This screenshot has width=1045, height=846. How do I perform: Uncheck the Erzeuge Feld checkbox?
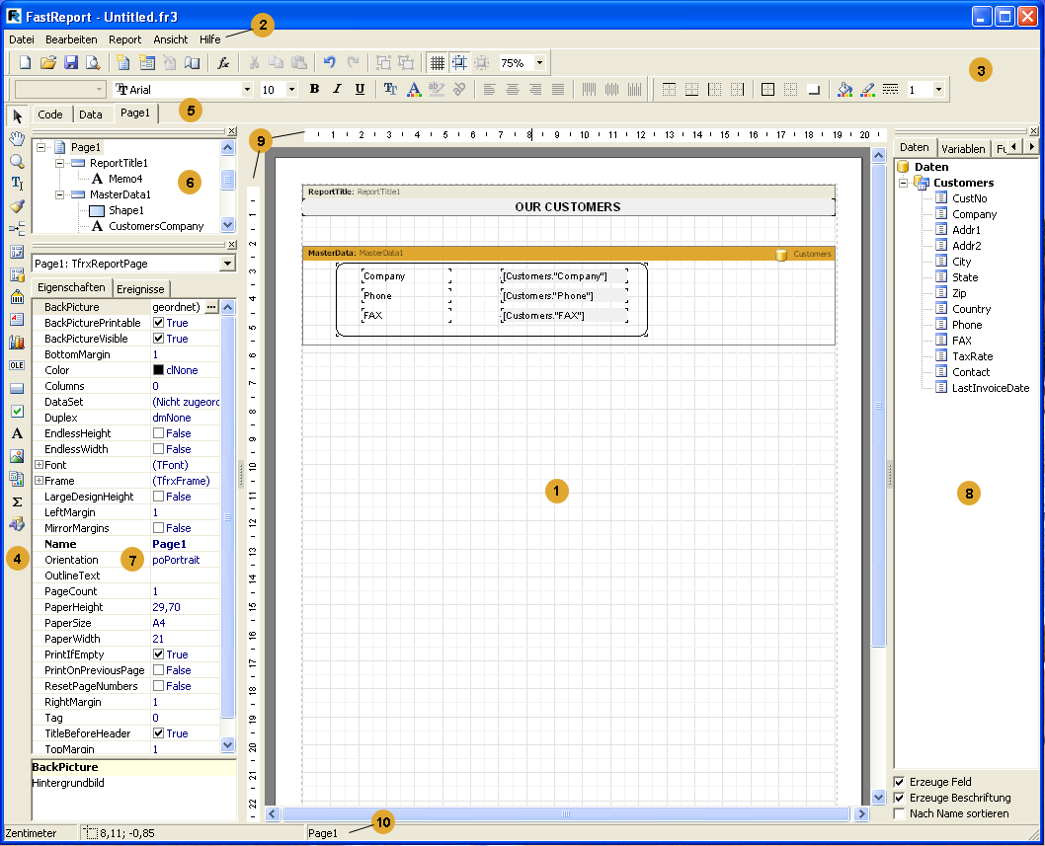click(899, 782)
